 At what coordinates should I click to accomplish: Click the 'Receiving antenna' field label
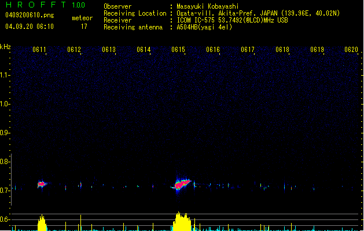click(133, 27)
